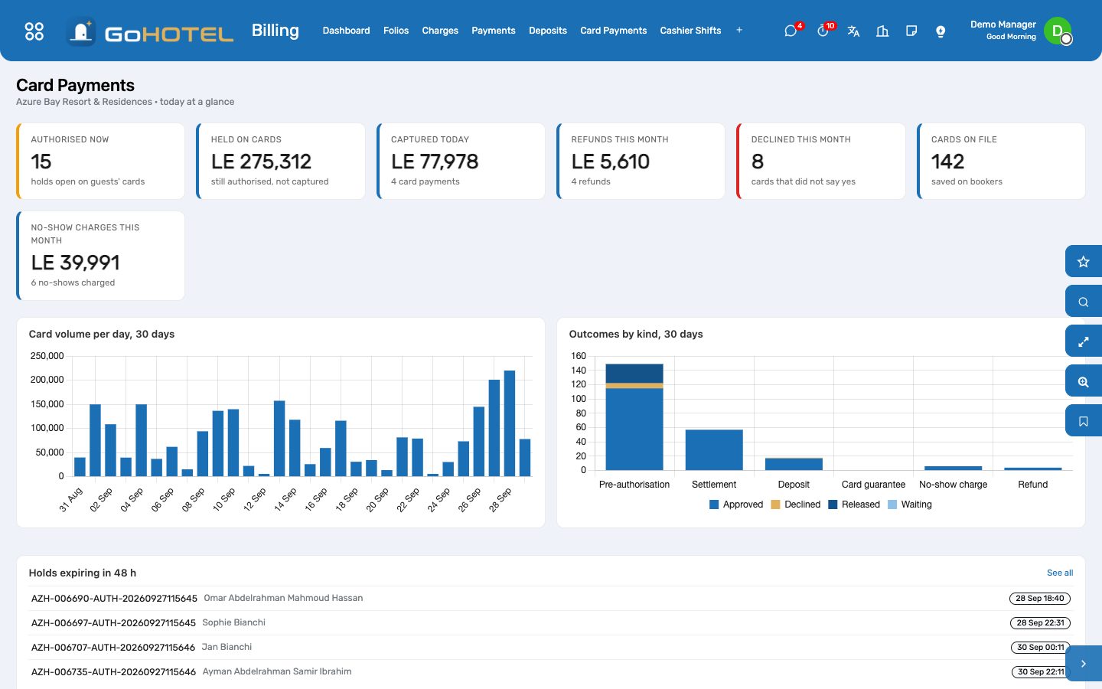Screen dimensions: 1102x689
Task: Open the property building icon
Action: click(x=882, y=31)
